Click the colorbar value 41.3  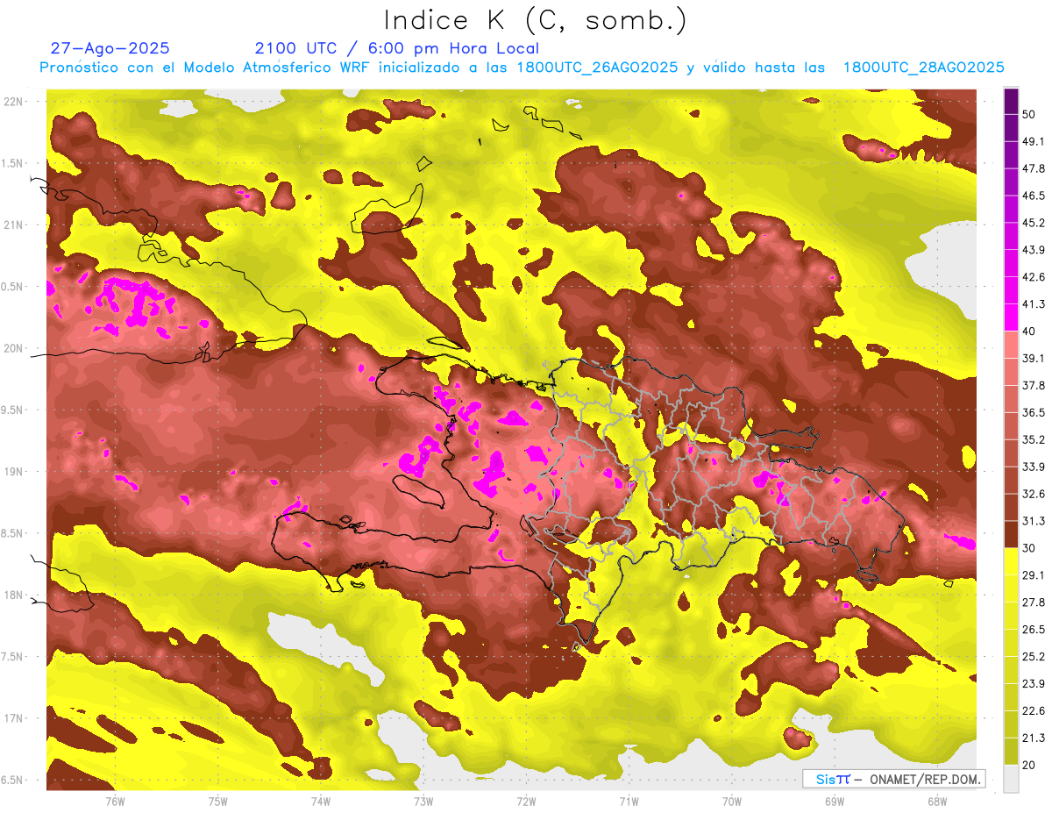[x=1033, y=304]
